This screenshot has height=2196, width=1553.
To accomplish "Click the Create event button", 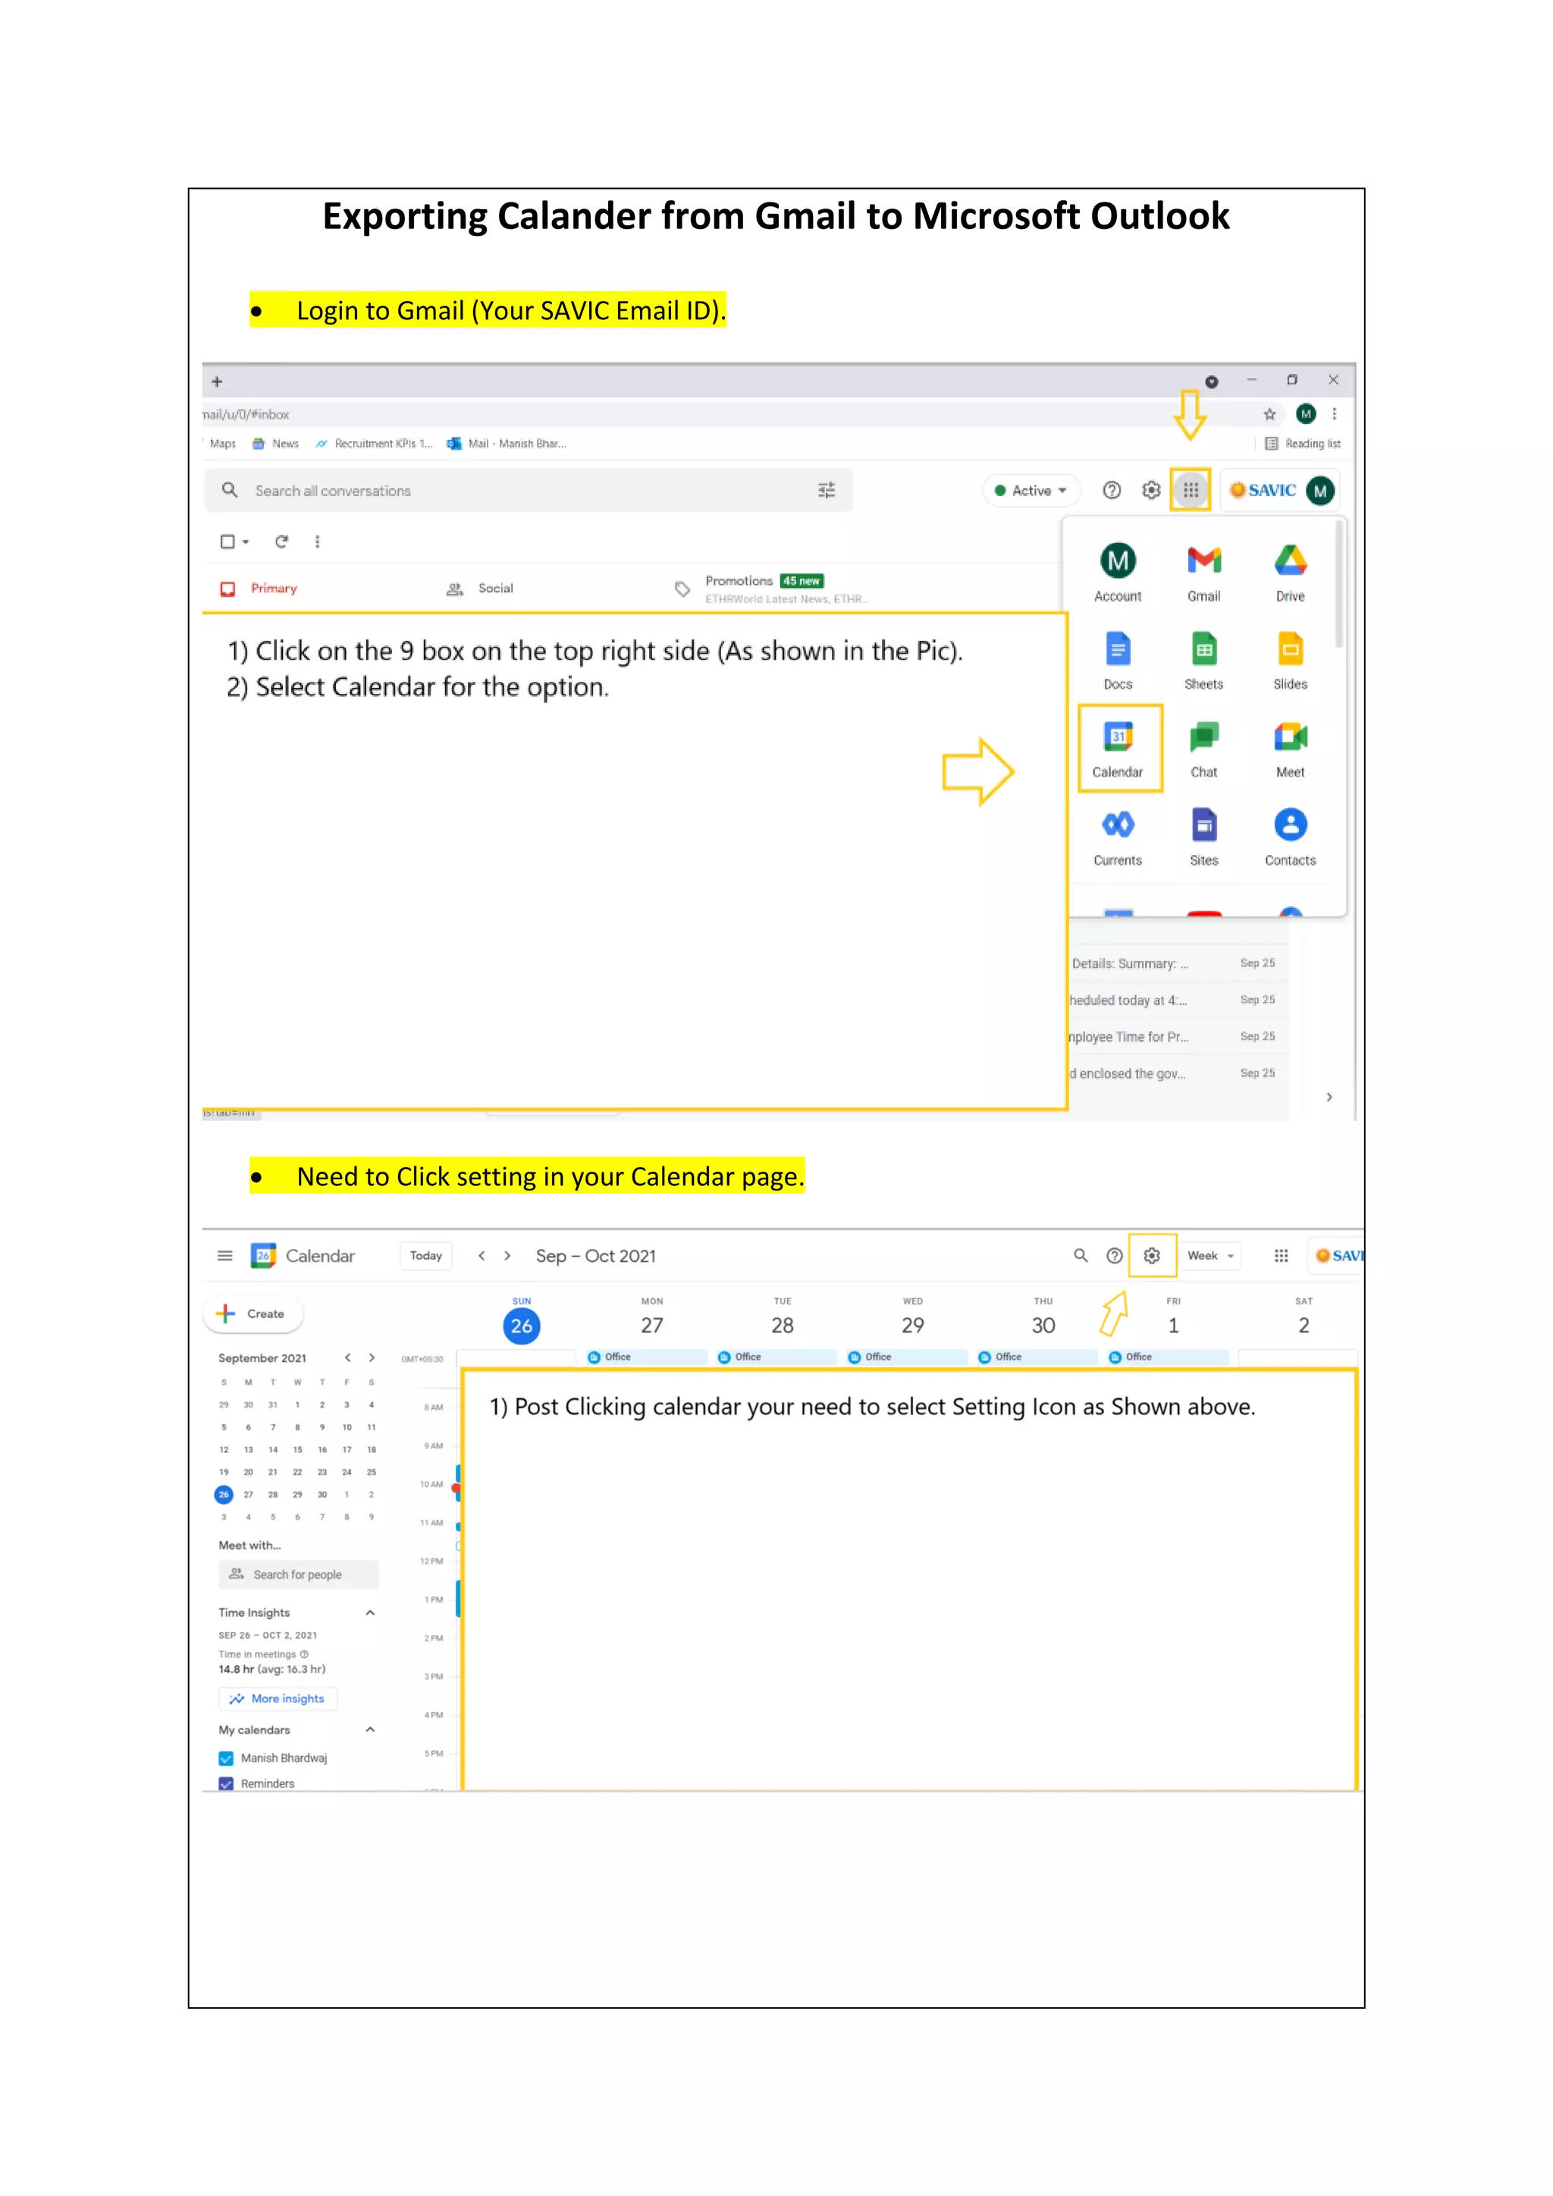I will pyautogui.click(x=253, y=1314).
